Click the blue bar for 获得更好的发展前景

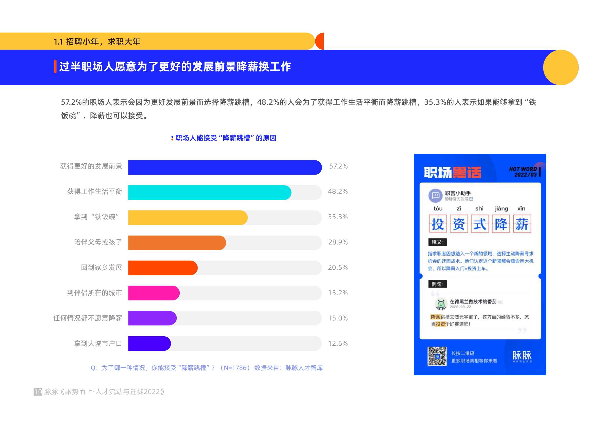pyautogui.click(x=225, y=167)
